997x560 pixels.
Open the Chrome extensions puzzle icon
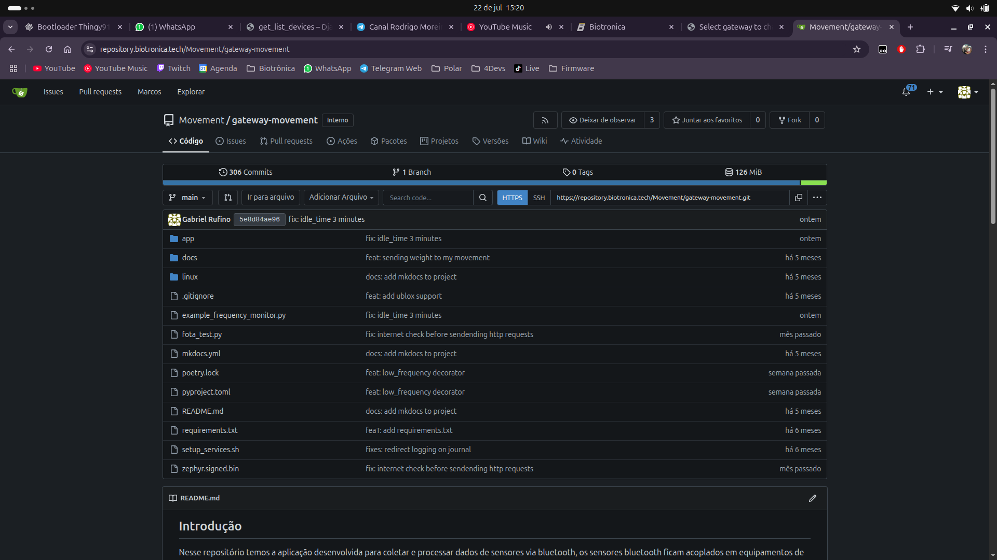point(920,49)
